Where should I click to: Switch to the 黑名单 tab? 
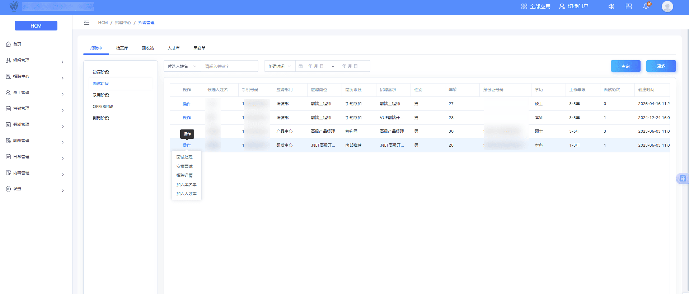click(x=199, y=48)
